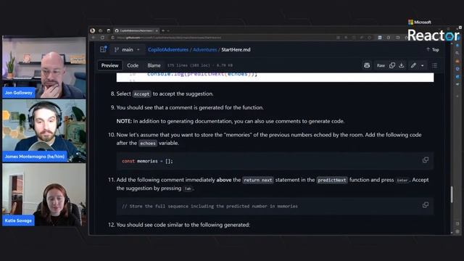Refresh the browser page
This screenshot has height=261, width=464.
102,38
